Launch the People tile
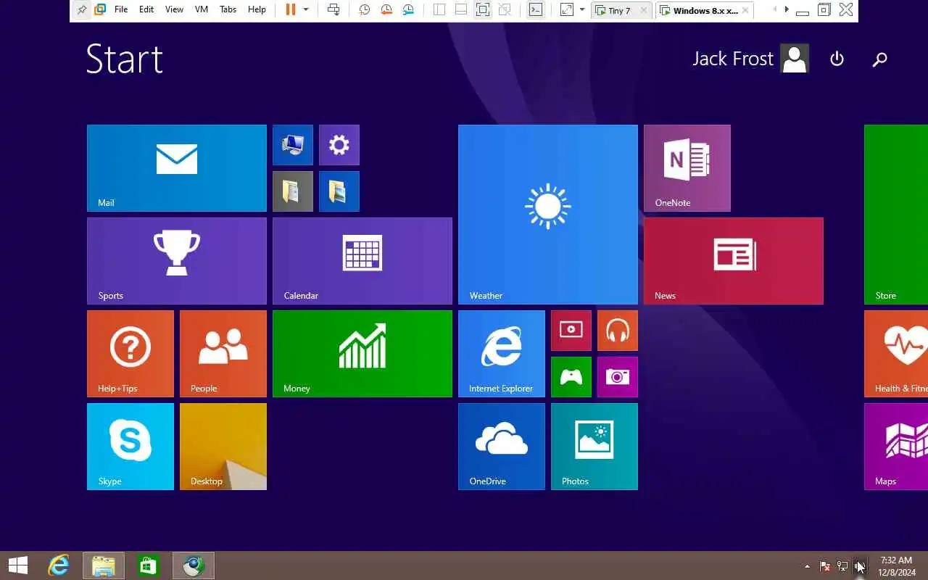928x580 pixels. pos(223,354)
